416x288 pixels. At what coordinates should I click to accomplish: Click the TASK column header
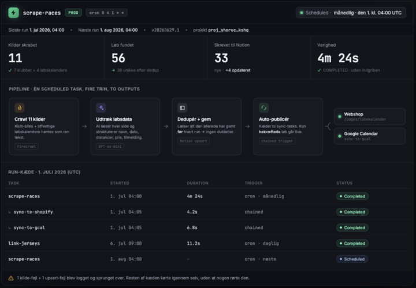(13, 183)
